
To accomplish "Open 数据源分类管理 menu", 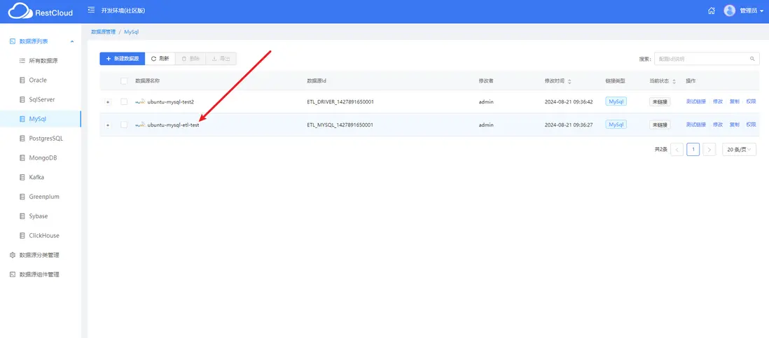I will (x=41, y=255).
